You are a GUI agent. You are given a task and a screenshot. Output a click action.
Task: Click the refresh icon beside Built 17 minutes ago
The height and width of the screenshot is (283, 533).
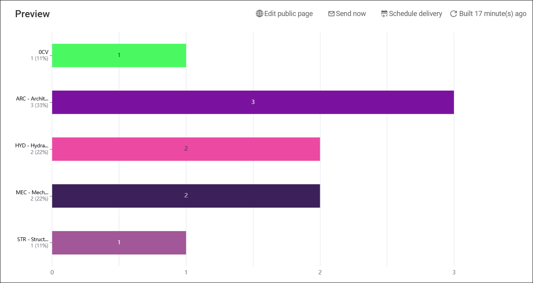454,14
